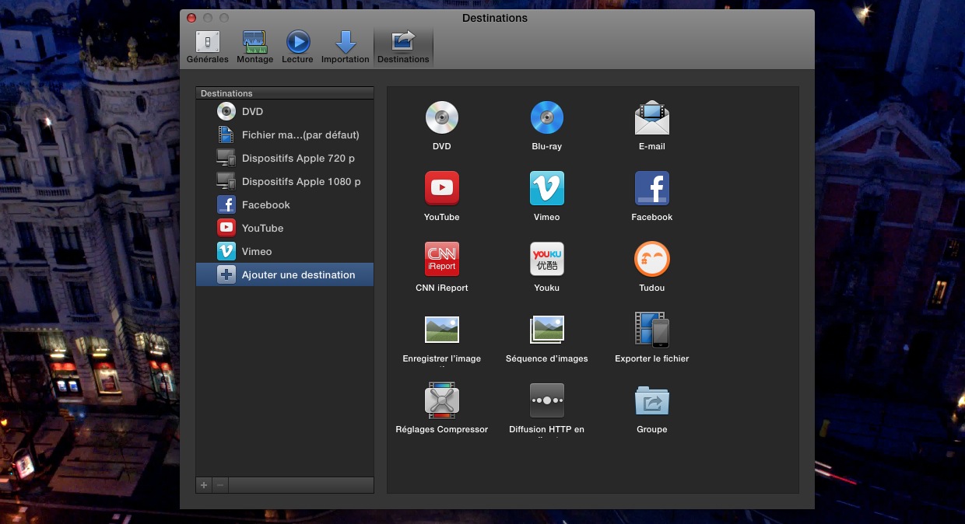Choose the Exporter le fichier icon
This screenshot has height=524, width=965.
click(x=651, y=330)
